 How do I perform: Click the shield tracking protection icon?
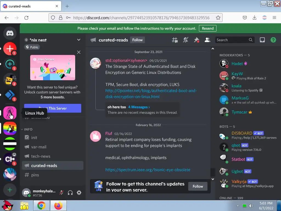(x=53, y=18)
